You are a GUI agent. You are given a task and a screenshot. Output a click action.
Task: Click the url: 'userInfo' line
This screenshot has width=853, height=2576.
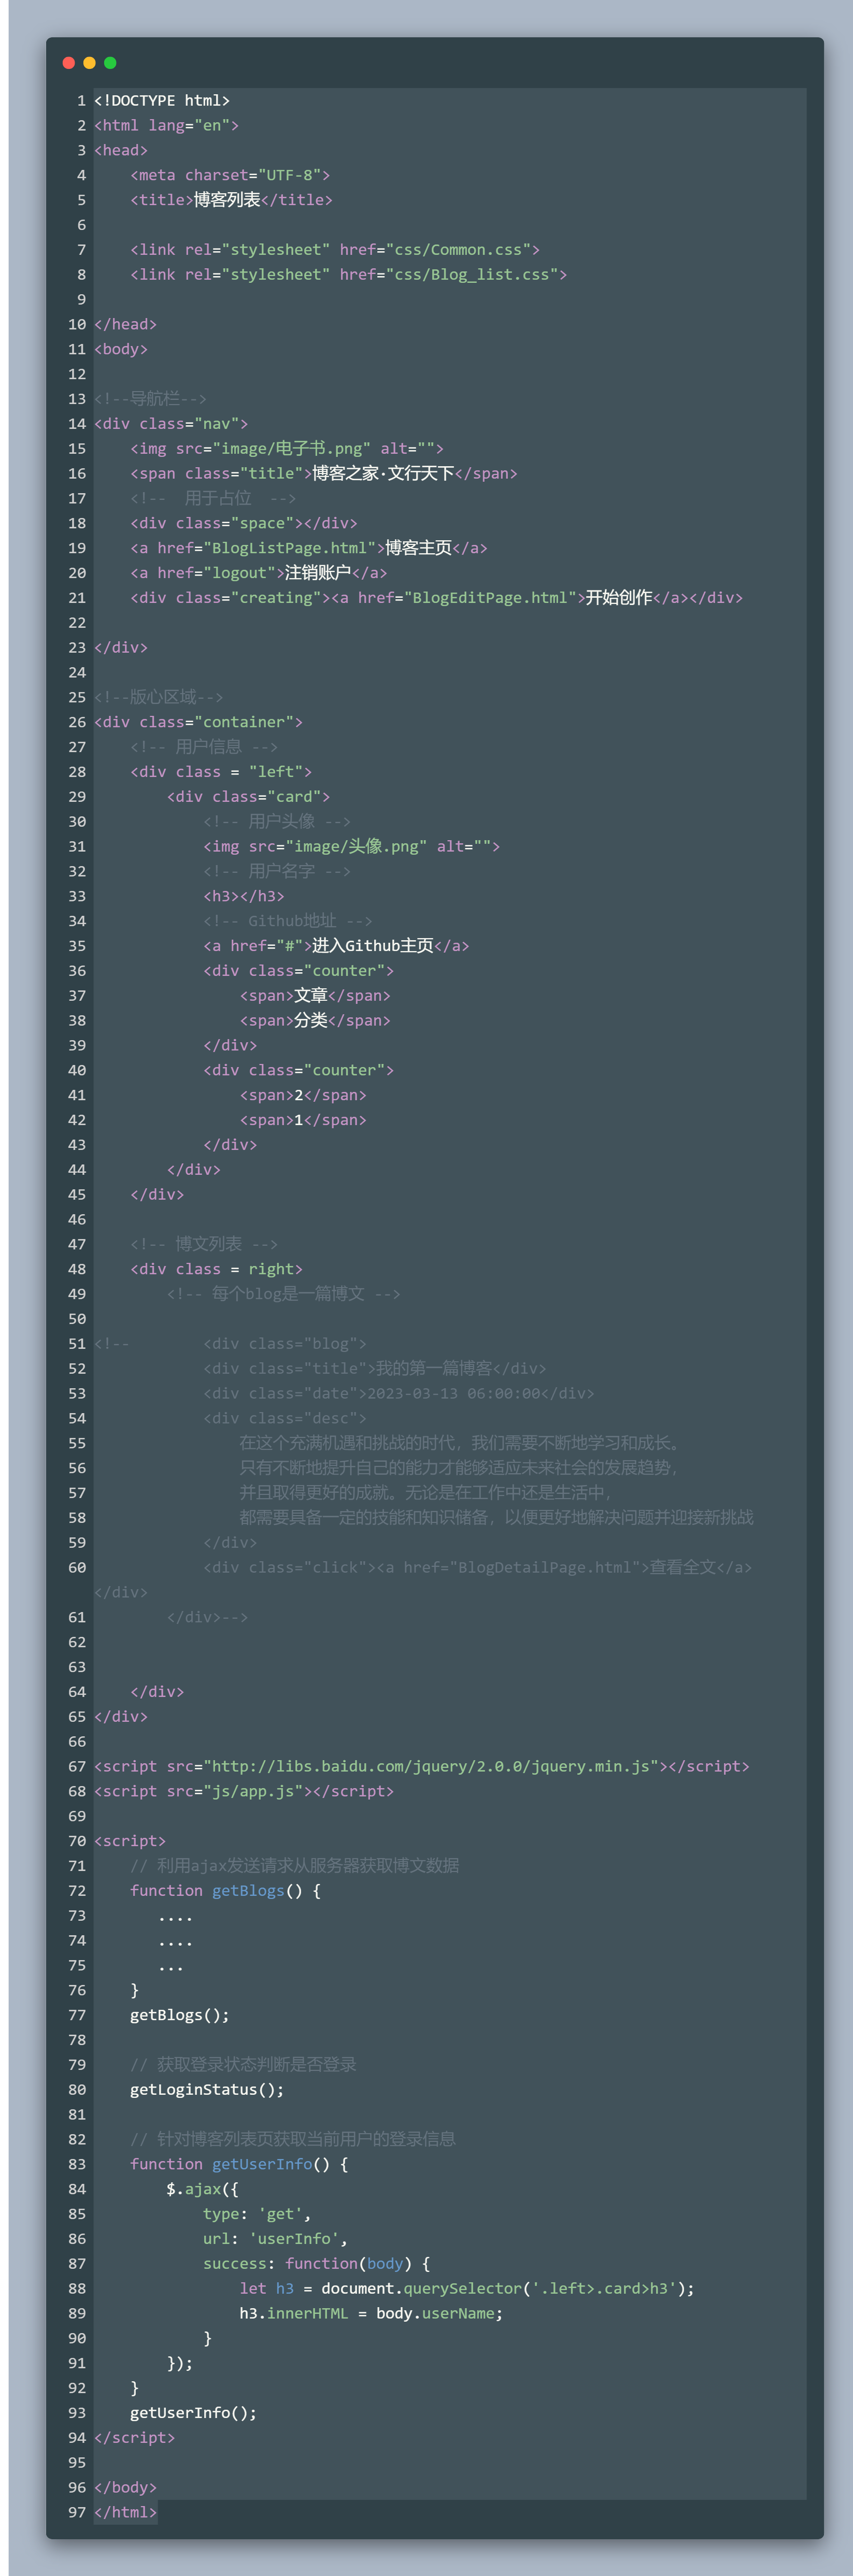click(275, 2240)
